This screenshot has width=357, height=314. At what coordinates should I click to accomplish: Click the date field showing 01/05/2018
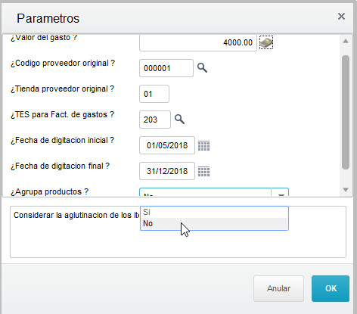point(167,145)
